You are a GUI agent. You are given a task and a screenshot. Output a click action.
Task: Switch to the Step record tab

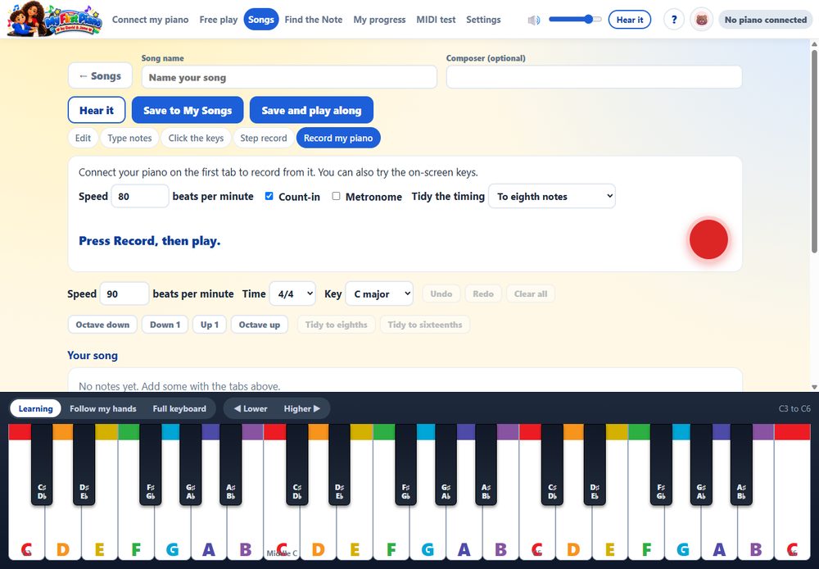click(x=263, y=138)
